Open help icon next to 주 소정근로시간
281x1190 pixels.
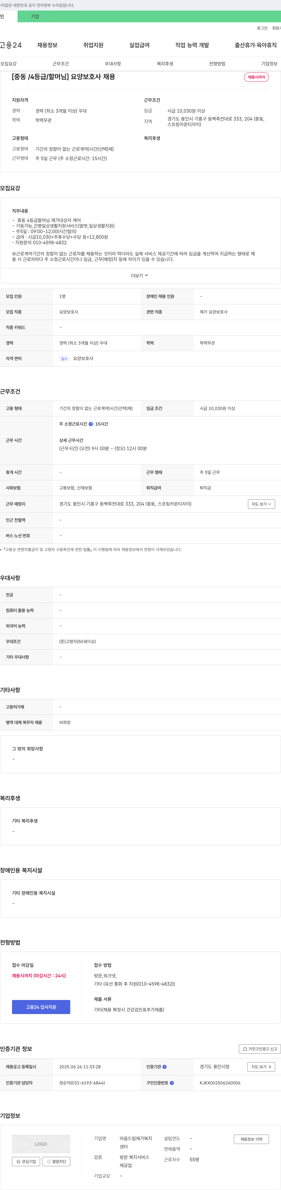(x=91, y=424)
